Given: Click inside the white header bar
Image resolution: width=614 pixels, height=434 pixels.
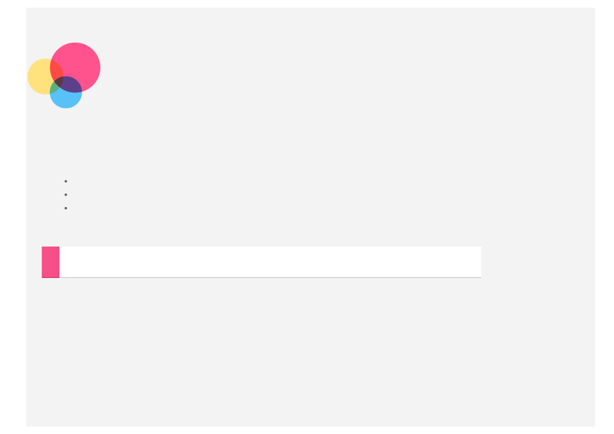Looking at the screenshot, I should pyautogui.click(x=270, y=262).
